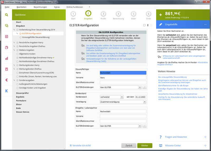Click the bookmark icon beside ELSTER-Konfiguration heading
This screenshot has height=151, width=211.
148,25
